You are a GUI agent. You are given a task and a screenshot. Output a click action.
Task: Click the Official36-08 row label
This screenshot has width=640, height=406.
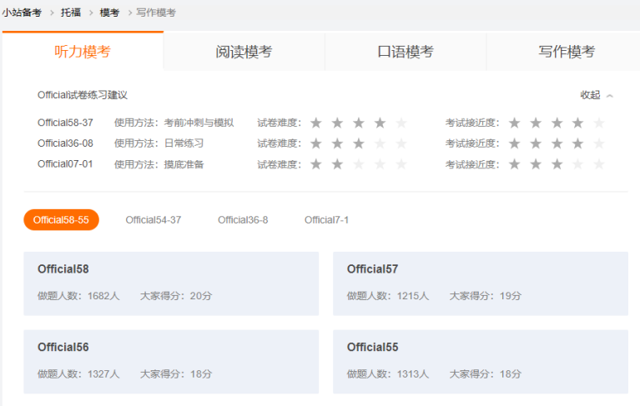click(x=65, y=143)
